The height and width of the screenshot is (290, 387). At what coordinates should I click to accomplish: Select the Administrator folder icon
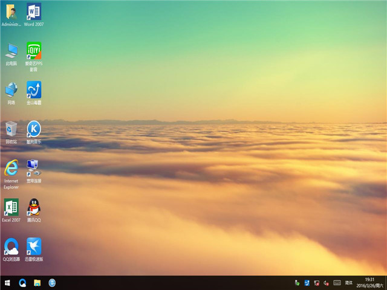(11, 11)
